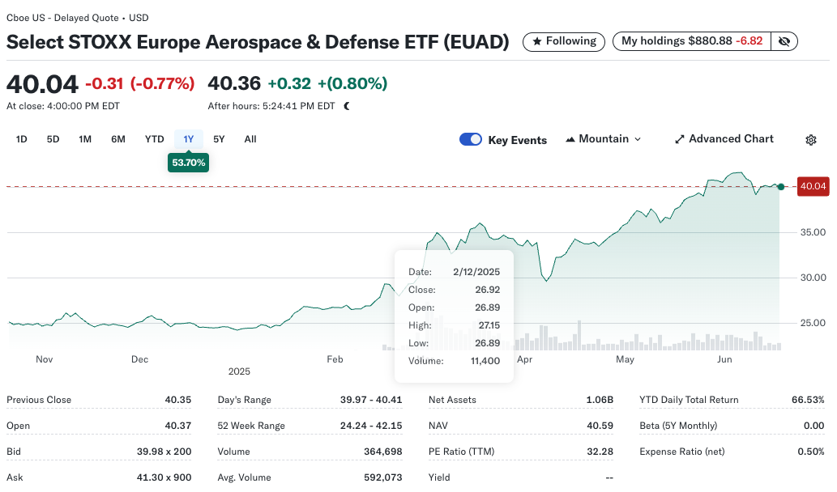Click the 2/12/2025 data tooltip on chart

coord(453,316)
